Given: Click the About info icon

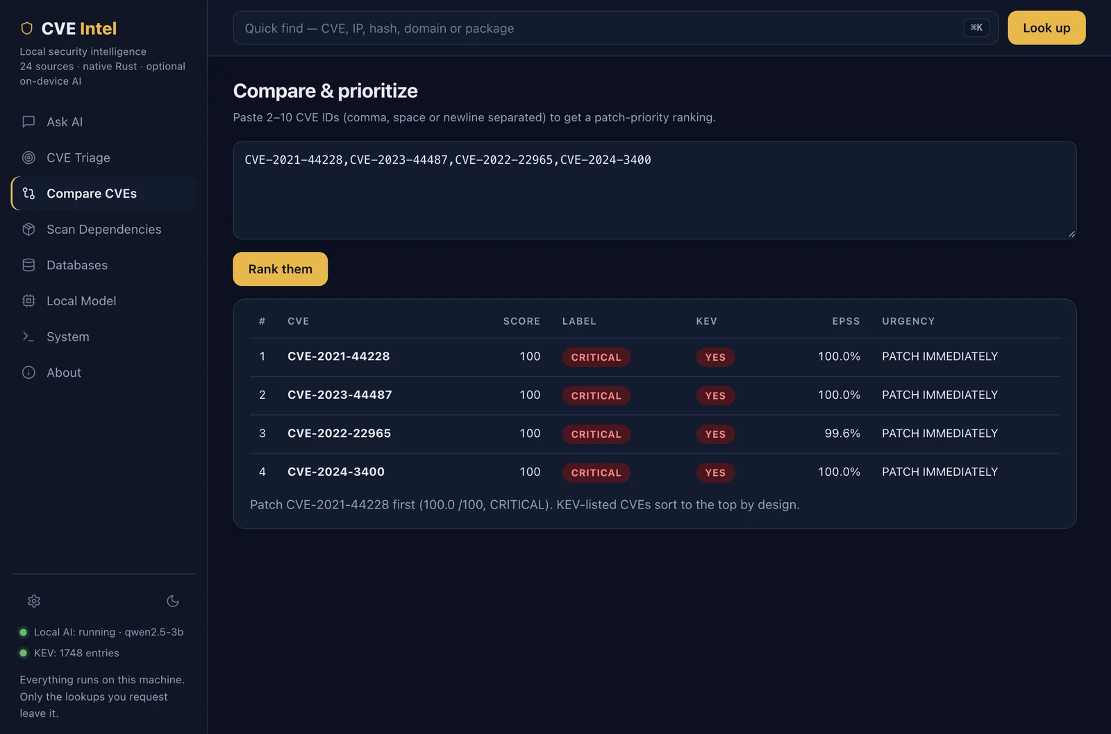Looking at the screenshot, I should [28, 373].
